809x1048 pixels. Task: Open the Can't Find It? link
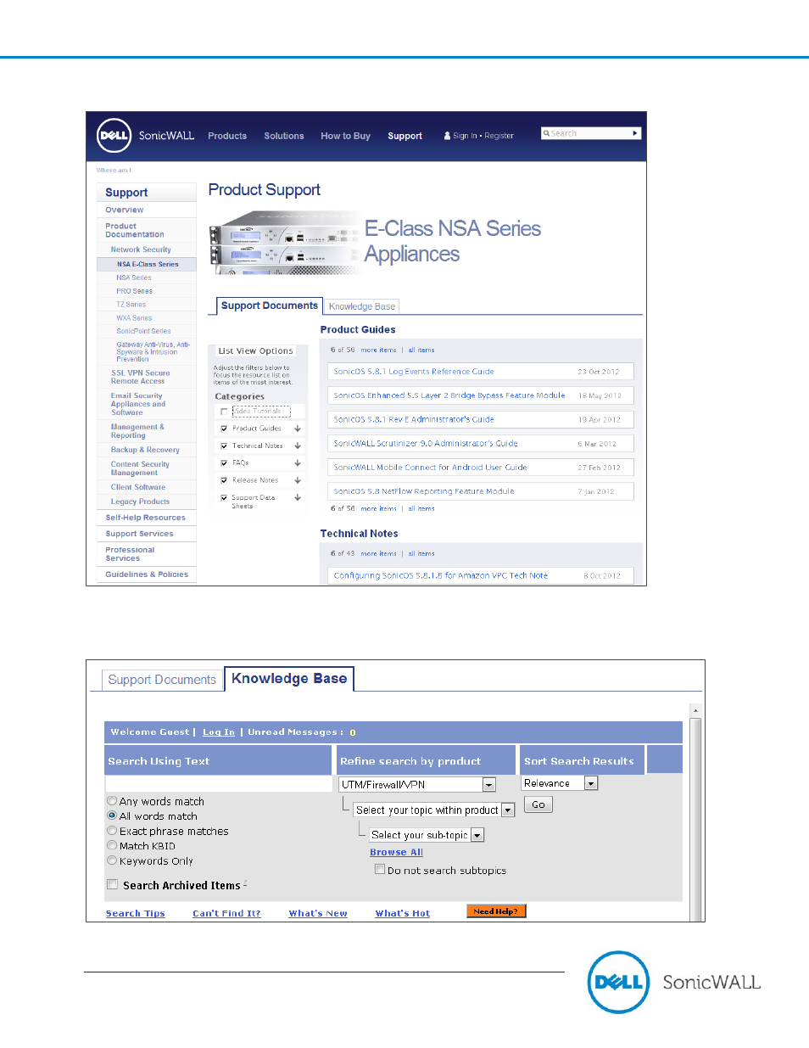pos(226,913)
